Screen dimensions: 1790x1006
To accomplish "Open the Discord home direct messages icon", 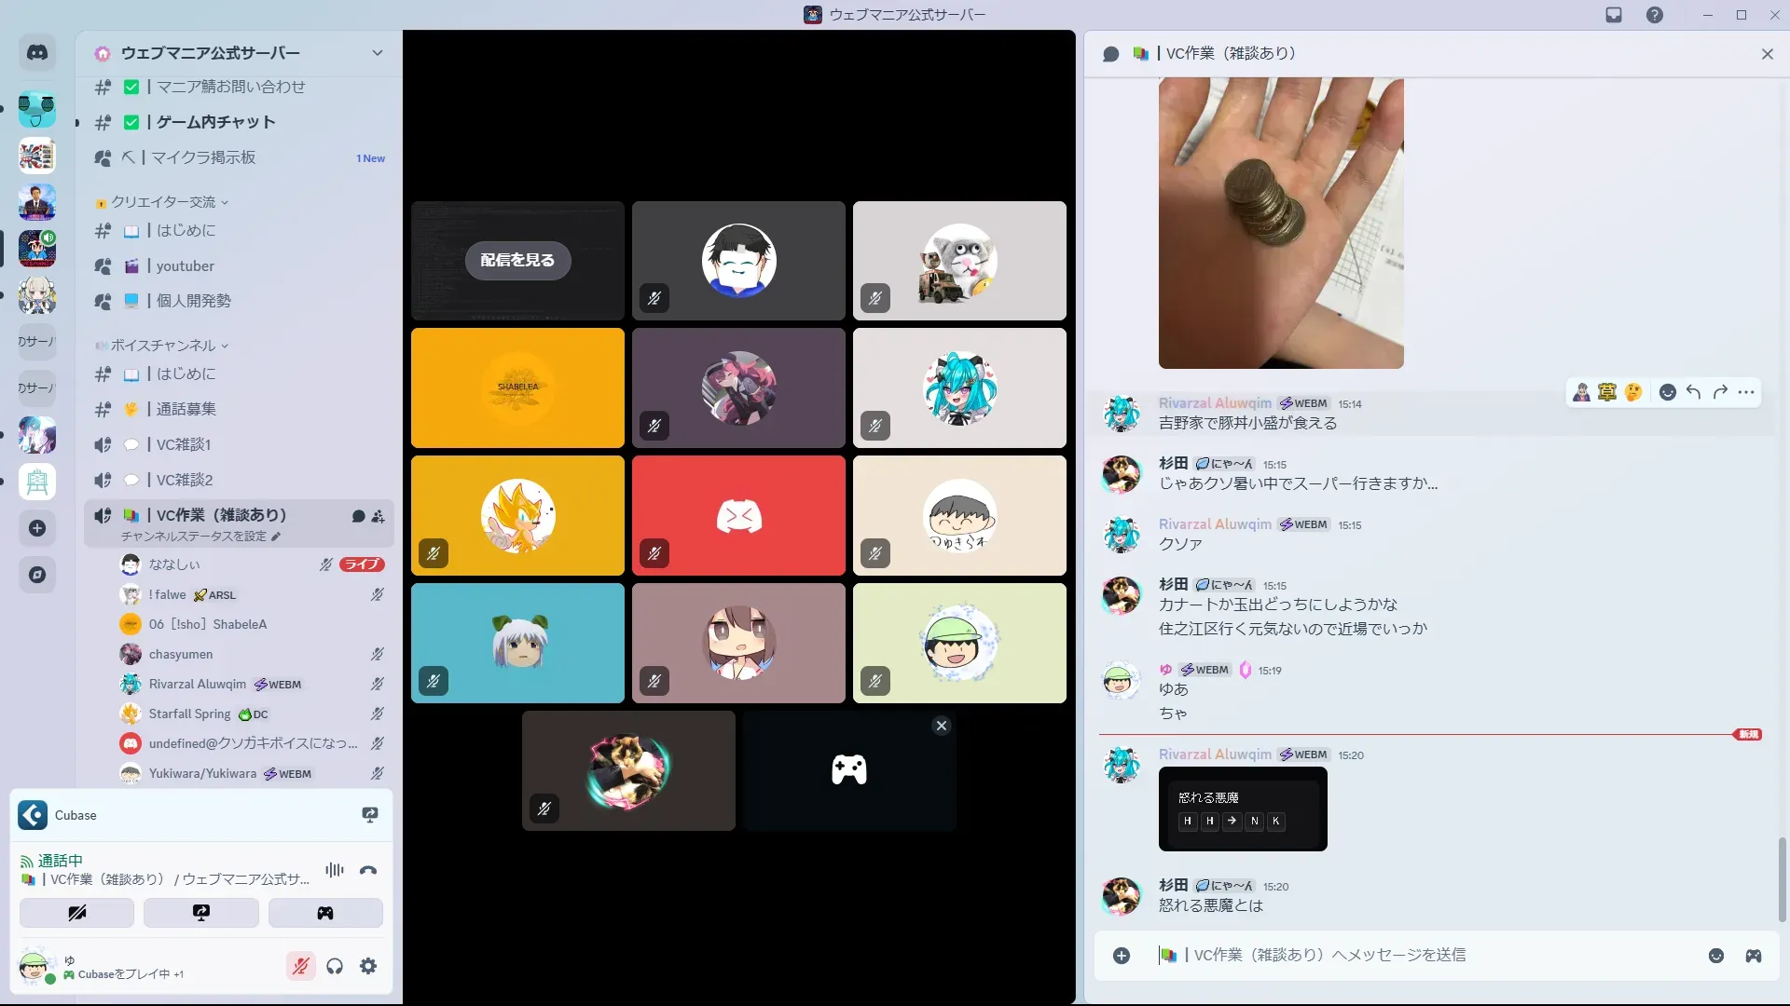I will [37, 53].
